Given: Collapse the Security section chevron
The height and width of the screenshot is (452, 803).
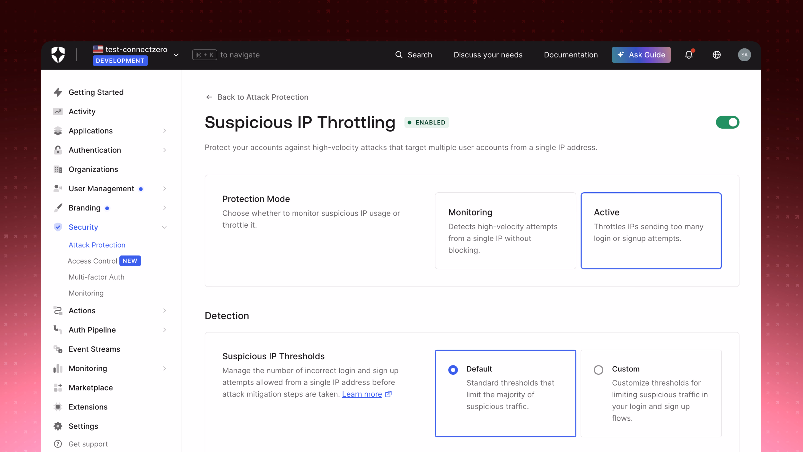Looking at the screenshot, I should (165, 227).
